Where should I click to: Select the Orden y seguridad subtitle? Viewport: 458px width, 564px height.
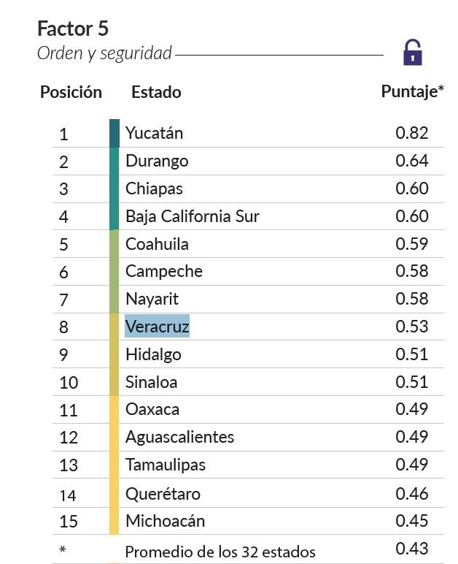tap(104, 53)
